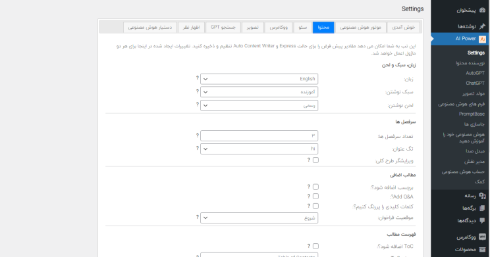Click help mark beside ویرایشگر طرح کلی
490x257 pixels.
click(x=308, y=160)
